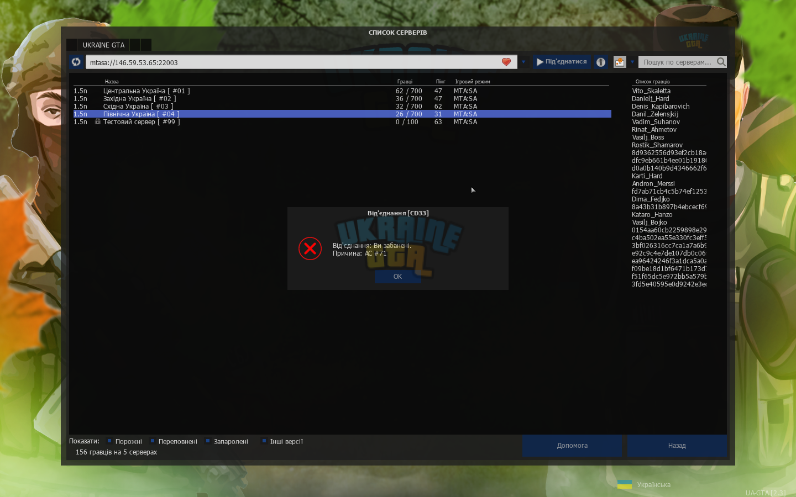Select the Тестовий сервер [ #99 ] row
Image resolution: width=796 pixels, height=497 pixels.
pyautogui.click(x=342, y=122)
